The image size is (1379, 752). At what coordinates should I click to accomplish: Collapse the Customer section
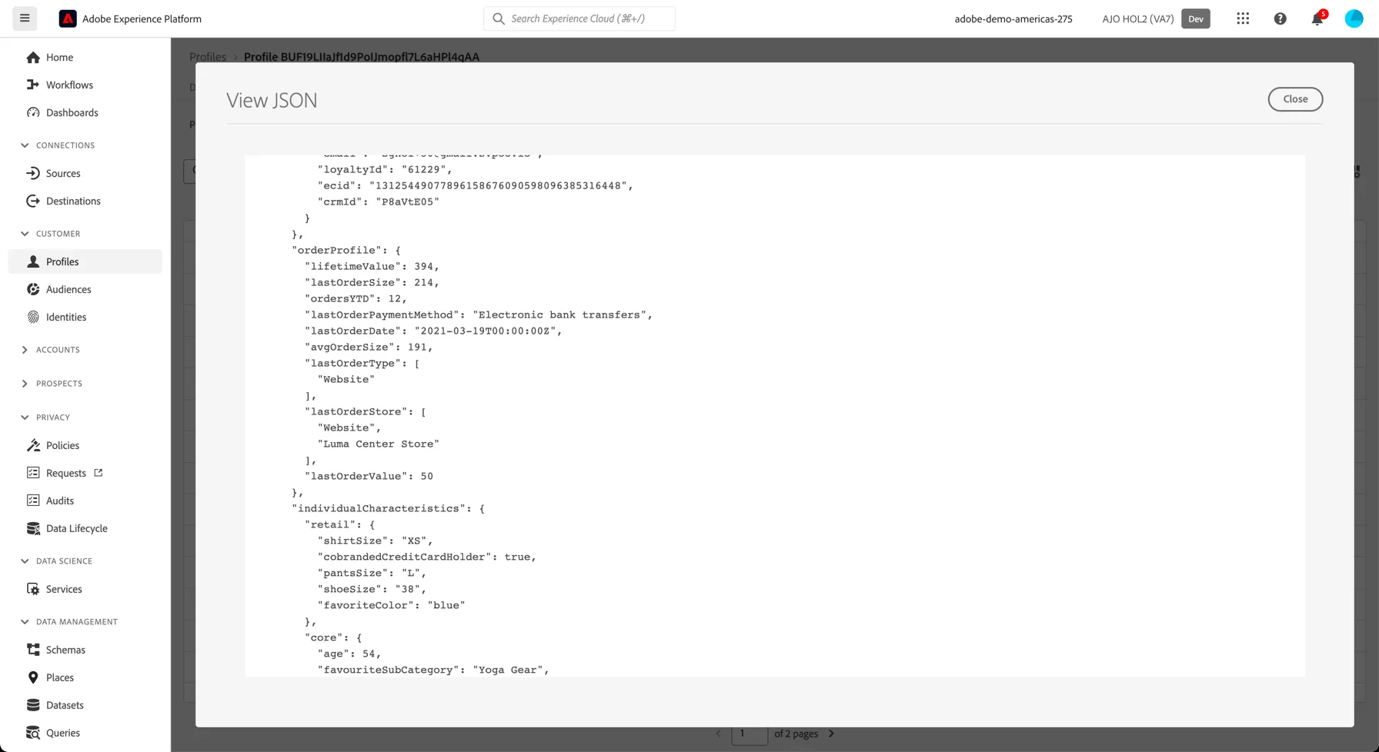pyautogui.click(x=25, y=234)
